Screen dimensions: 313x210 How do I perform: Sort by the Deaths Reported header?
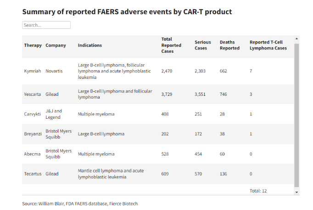pos(229,45)
